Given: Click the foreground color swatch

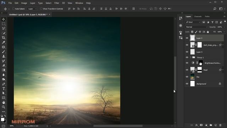Looking at the screenshot, I should [x=2, y=119].
